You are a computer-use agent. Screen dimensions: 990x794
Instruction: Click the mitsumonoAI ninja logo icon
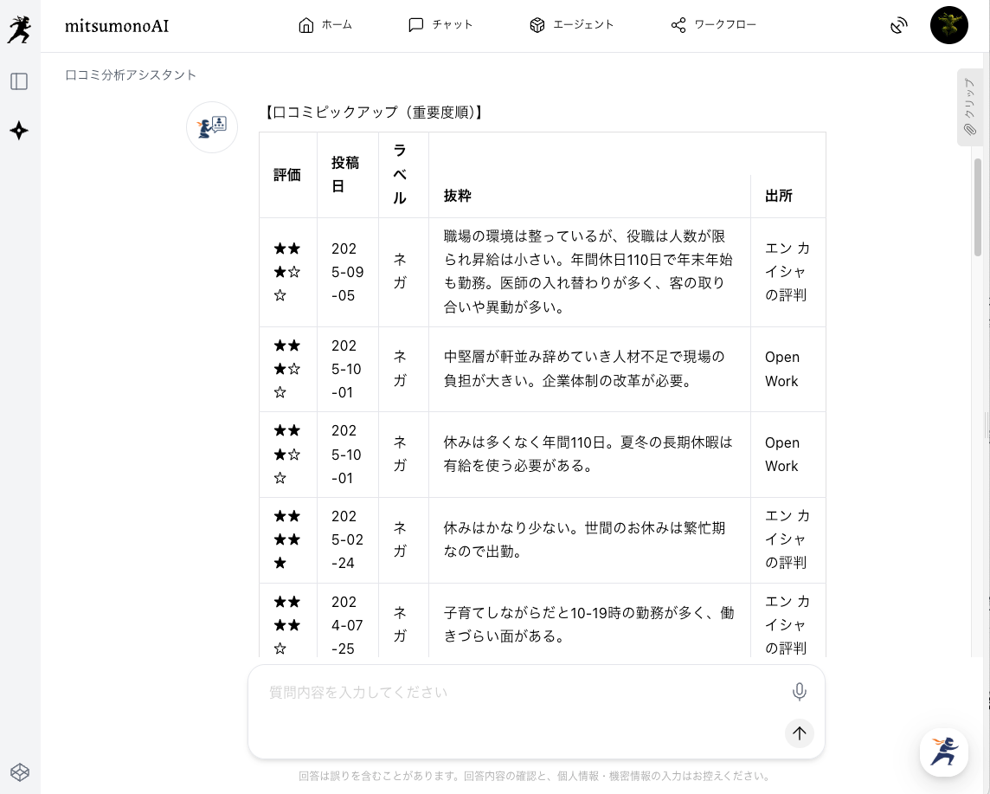(18, 28)
